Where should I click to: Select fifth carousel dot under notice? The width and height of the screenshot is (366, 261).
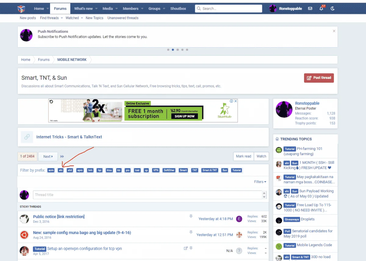(x=187, y=50)
